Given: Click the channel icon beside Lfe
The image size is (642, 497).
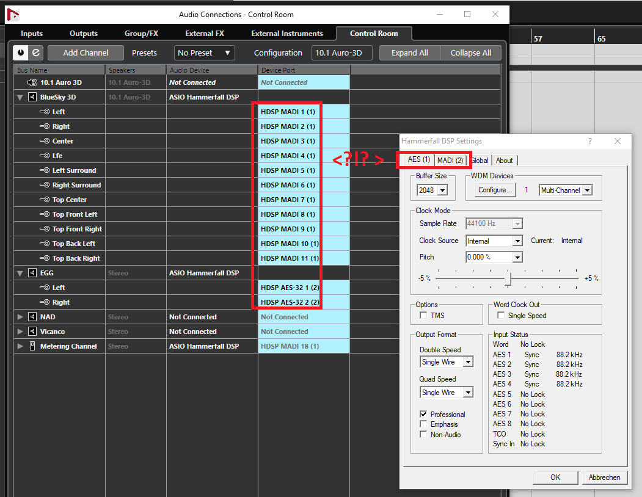Looking at the screenshot, I should pos(45,156).
